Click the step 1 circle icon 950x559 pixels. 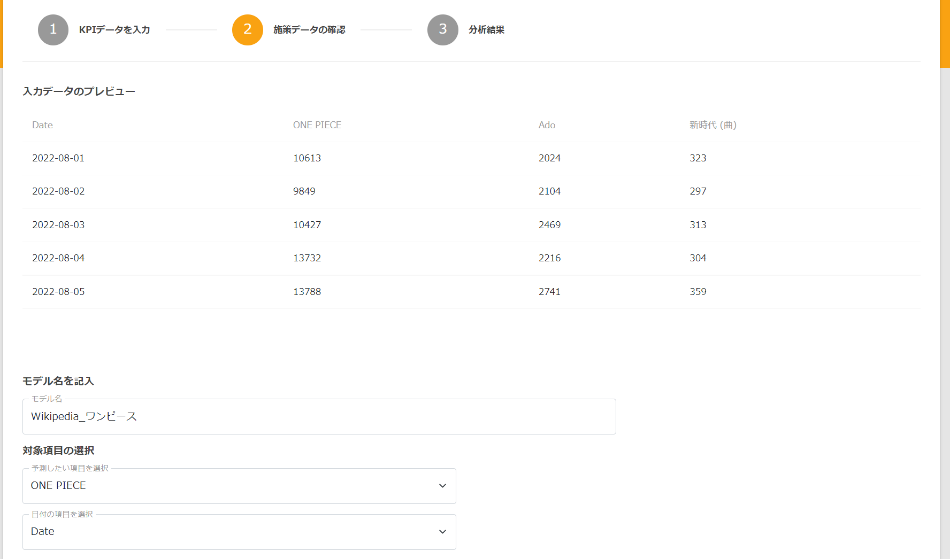pos(53,30)
